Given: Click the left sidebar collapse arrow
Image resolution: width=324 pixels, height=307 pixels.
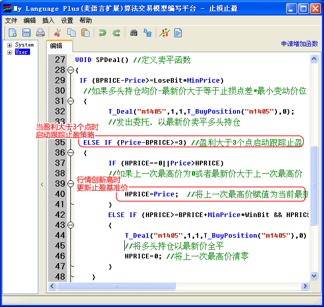Looking at the screenshot, I should pos(42,185).
